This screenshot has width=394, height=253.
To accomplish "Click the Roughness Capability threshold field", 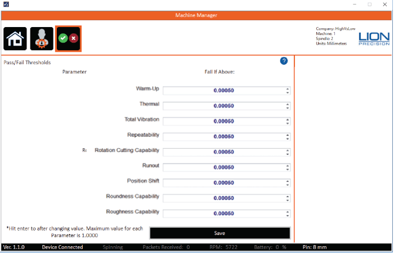I will pyautogui.click(x=226, y=214).
